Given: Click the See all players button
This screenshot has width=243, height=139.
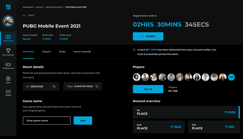Looking at the screenshot, I should point(148,89).
